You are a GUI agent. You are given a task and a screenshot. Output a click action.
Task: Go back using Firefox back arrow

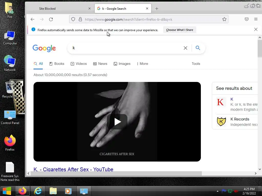point(32,19)
